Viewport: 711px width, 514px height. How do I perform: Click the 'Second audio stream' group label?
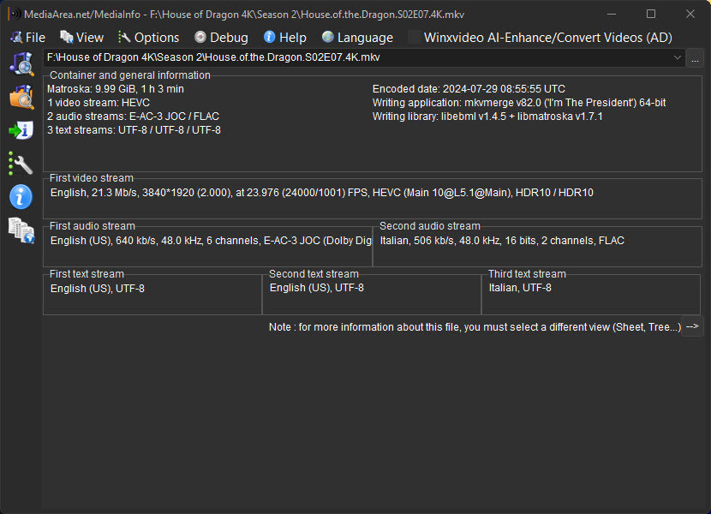click(429, 226)
